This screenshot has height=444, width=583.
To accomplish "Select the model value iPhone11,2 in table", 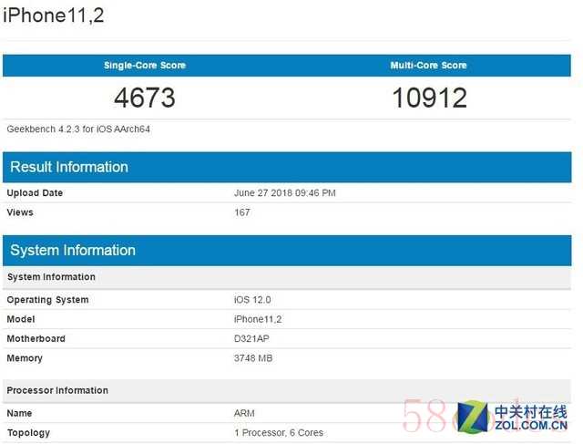I will [258, 319].
